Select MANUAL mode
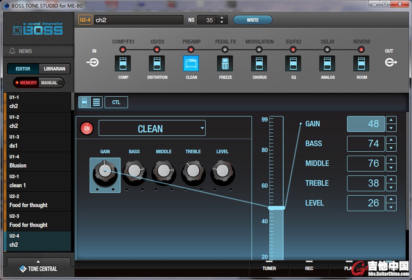This screenshot has height=280, width=412. [x=51, y=83]
